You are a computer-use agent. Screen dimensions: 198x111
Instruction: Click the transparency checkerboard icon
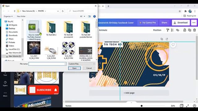[172, 30]
